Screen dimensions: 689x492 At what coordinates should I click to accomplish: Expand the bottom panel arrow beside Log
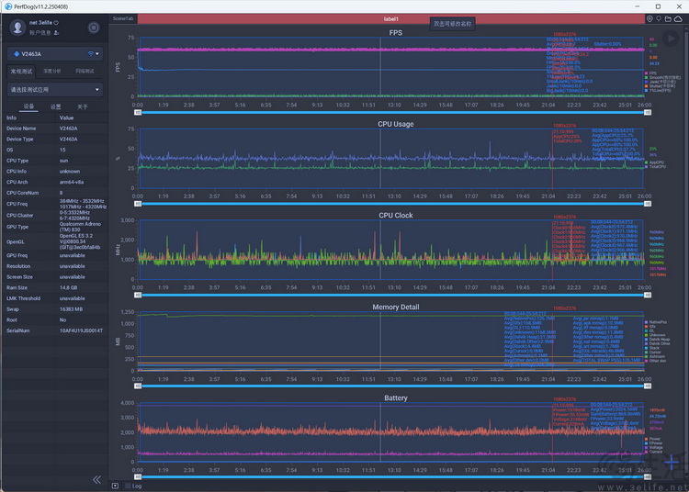coord(115,486)
